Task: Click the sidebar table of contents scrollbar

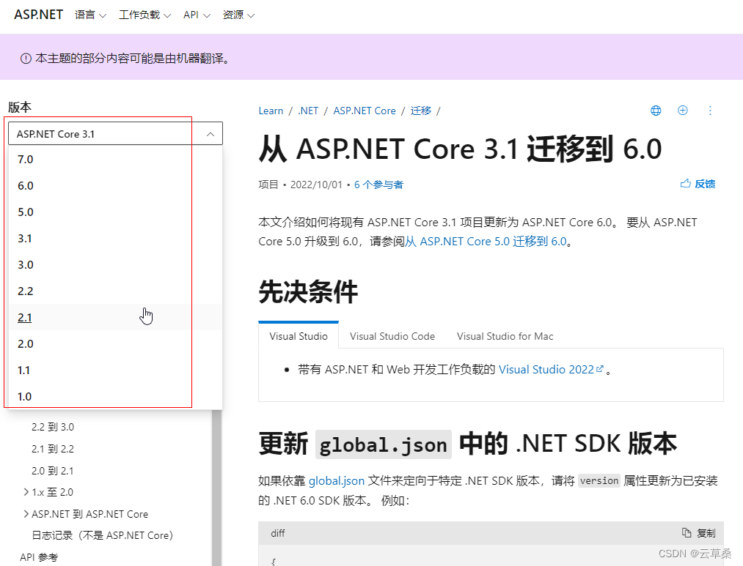Action: (216, 488)
